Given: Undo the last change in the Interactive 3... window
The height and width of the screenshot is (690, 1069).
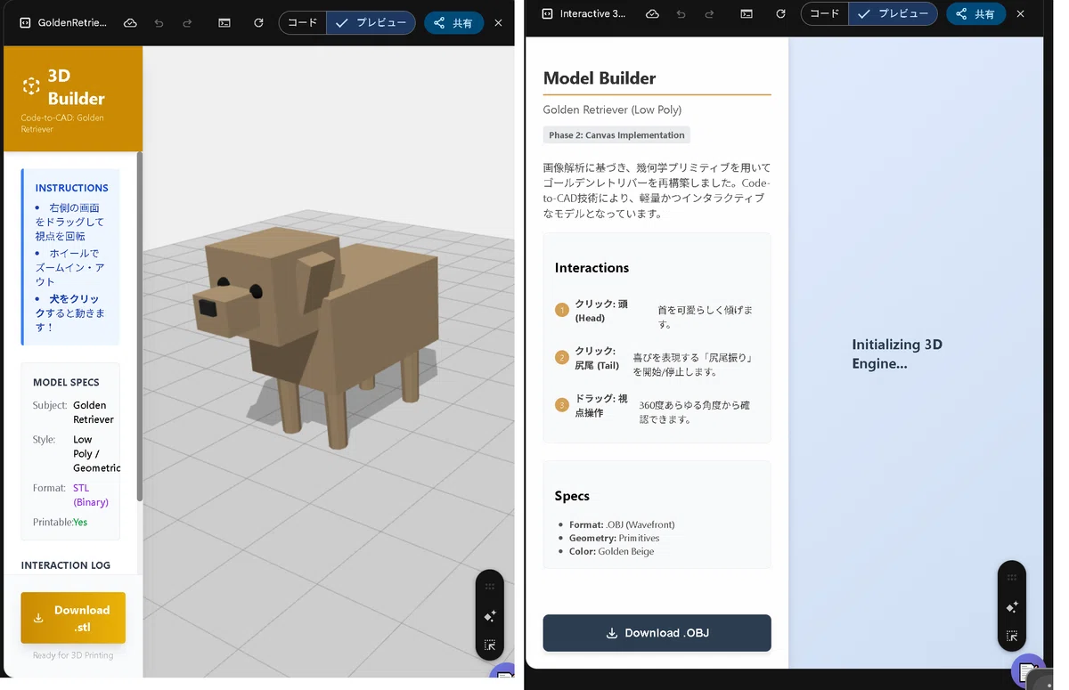Looking at the screenshot, I should (x=681, y=14).
